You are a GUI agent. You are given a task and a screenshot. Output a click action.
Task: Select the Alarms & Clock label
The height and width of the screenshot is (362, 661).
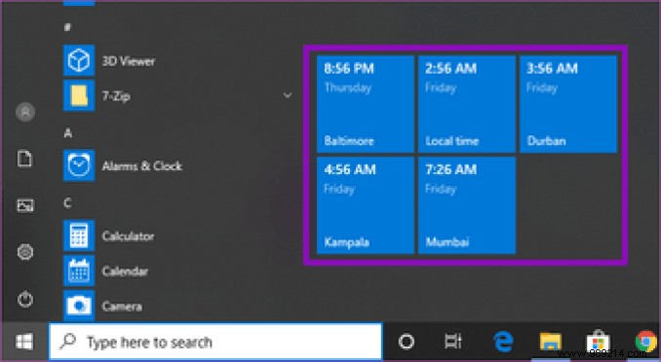point(142,165)
